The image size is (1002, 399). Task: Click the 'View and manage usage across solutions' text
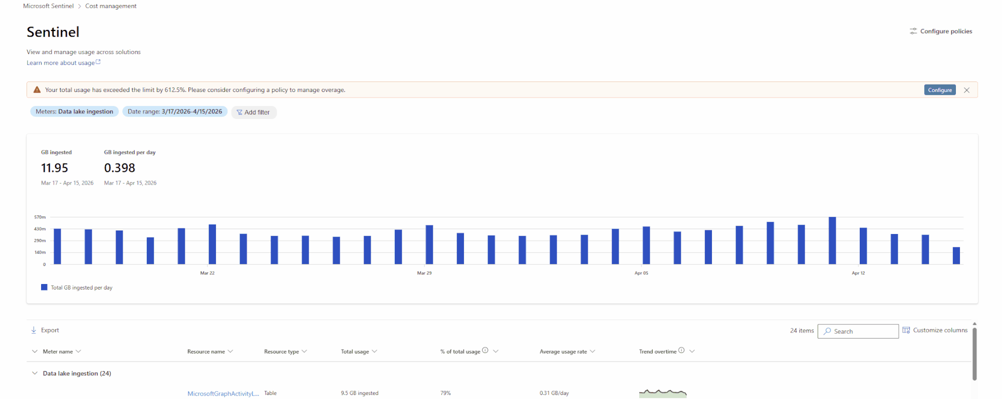[84, 52]
